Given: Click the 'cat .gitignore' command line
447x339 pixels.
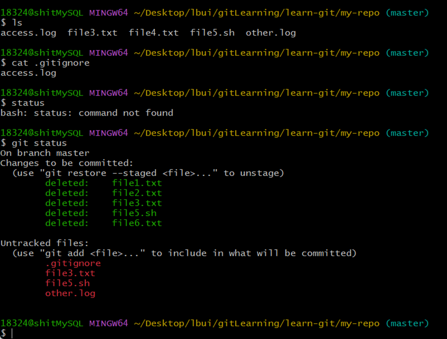Looking at the screenshot, I should click(x=45, y=63).
